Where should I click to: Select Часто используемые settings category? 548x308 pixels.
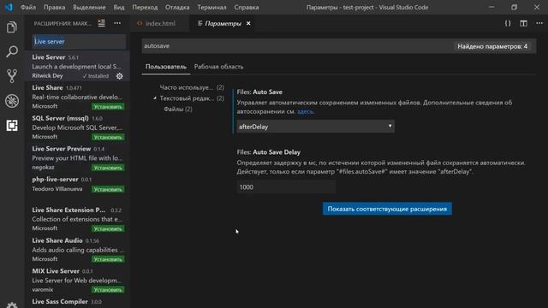coord(192,87)
